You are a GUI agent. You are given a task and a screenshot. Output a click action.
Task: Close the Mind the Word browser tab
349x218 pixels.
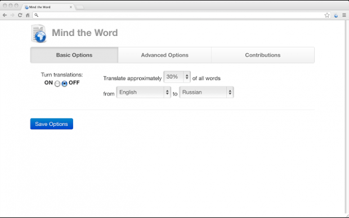coord(71,7)
